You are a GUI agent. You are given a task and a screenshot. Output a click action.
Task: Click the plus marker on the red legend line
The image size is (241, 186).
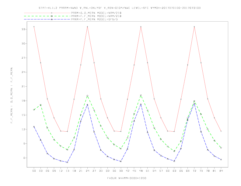(52, 13)
